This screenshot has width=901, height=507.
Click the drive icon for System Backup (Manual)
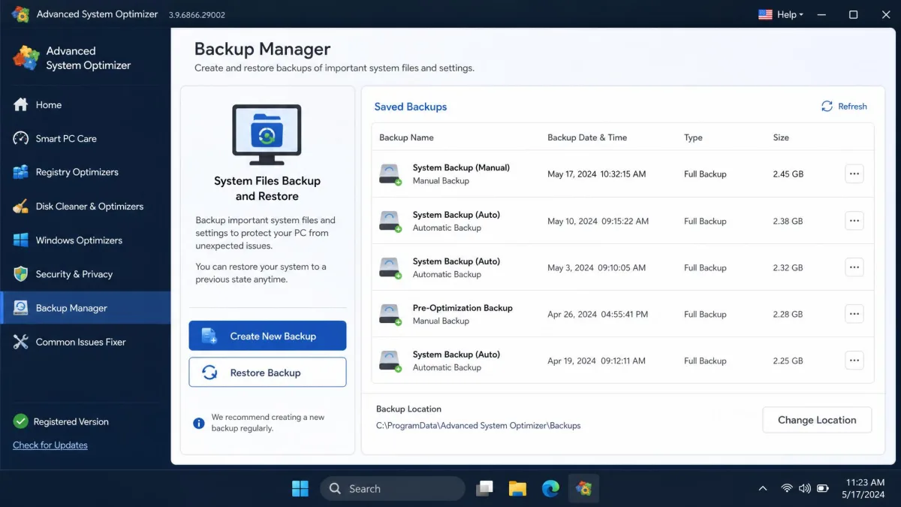tap(390, 174)
